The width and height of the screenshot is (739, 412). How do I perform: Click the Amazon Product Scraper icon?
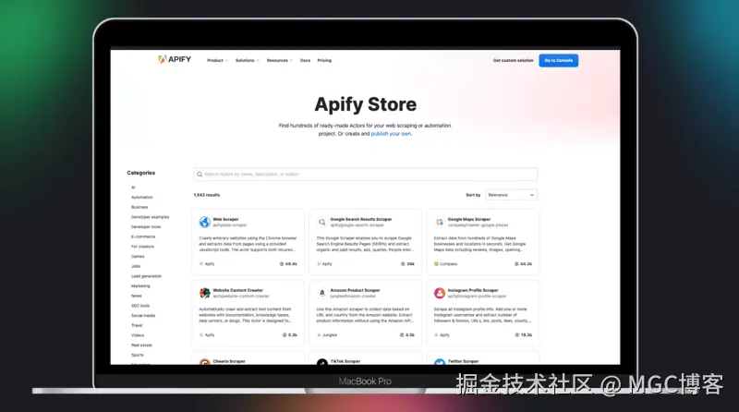321,293
